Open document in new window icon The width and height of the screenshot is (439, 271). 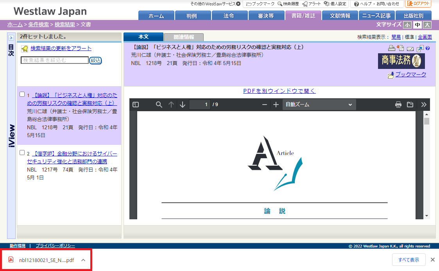click(420, 49)
